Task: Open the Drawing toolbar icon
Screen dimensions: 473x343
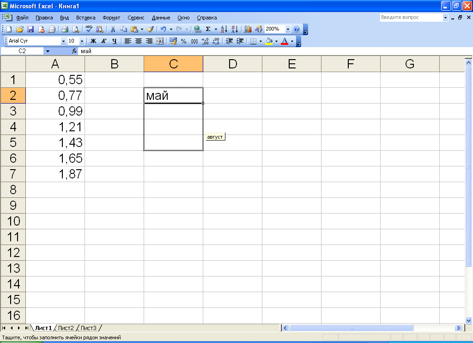Action: coord(259,29)
